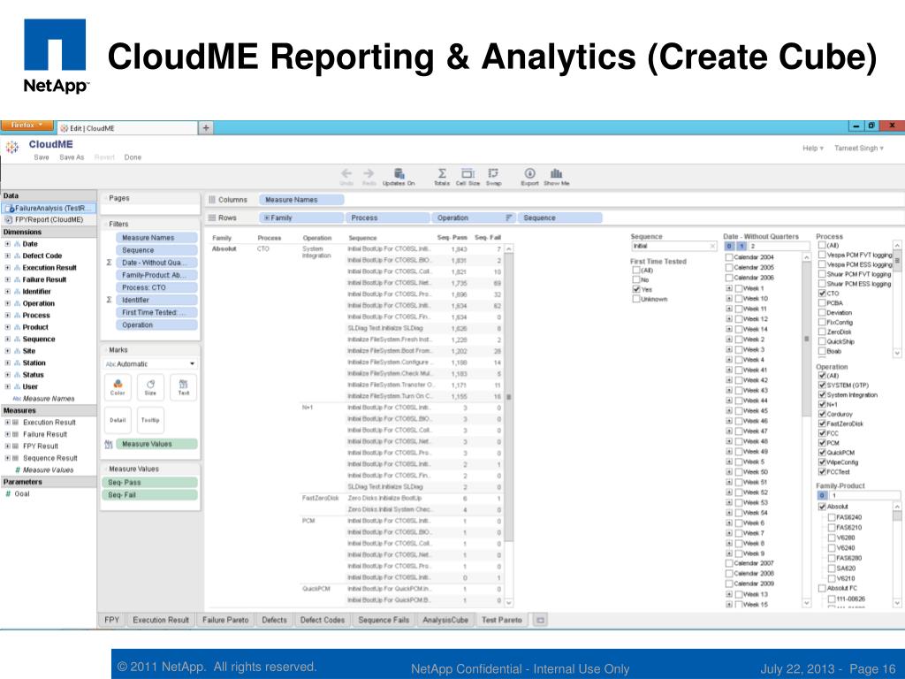Viewport: 905px width, 679px height.
Task: Click the Process: CTO filter pill
Action: [156, 287]
